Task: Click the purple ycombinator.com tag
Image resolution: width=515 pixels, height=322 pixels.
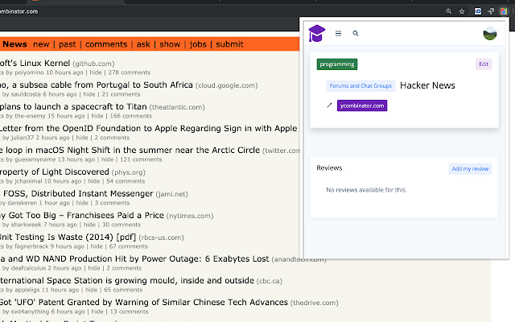Action: click(x=362, y=105)
